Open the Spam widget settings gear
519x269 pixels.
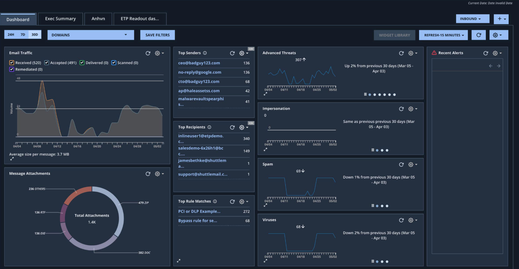(x=411, y=164)
